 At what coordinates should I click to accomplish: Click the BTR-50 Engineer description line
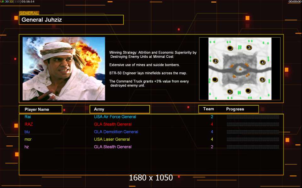(x=148, y=73)
